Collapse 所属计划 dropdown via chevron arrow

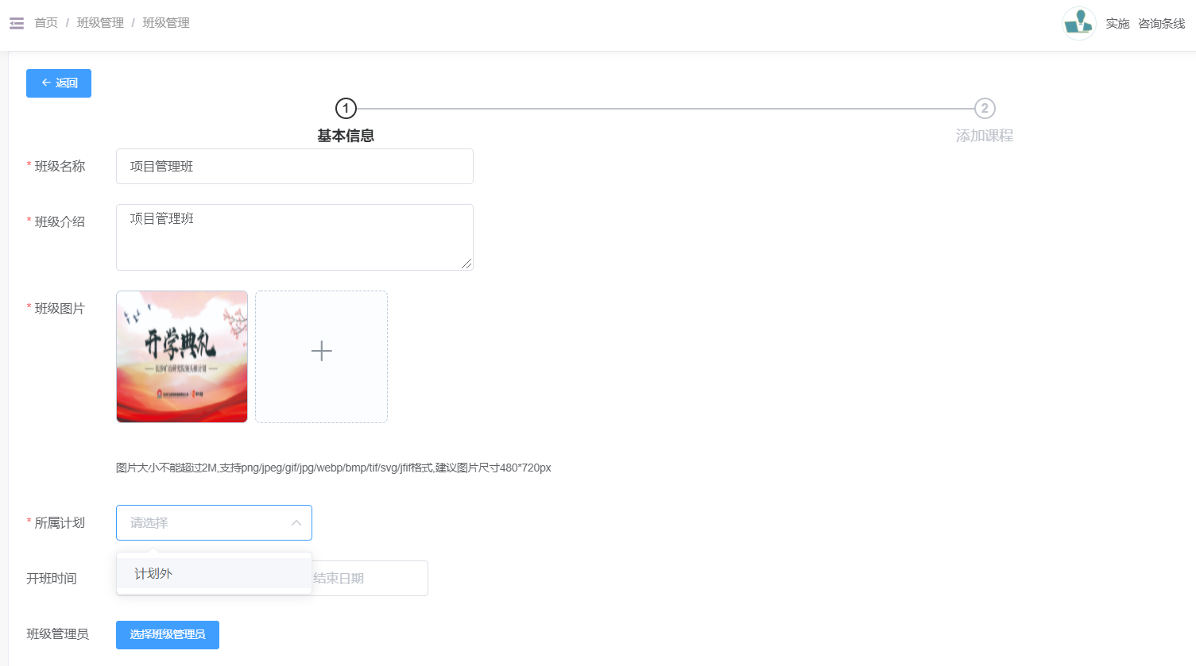pos(296,523)
